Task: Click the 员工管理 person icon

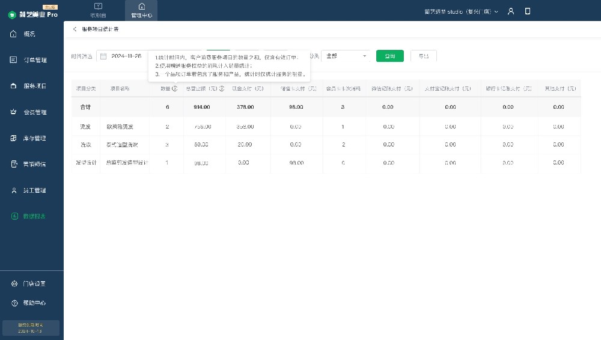Action: pyautogui.click(x=14, y=190)
